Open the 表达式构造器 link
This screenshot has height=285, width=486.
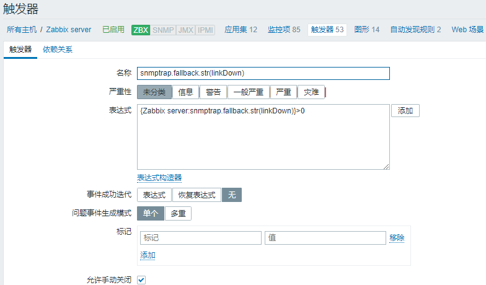pyautogui.click(x=159, y=178)
